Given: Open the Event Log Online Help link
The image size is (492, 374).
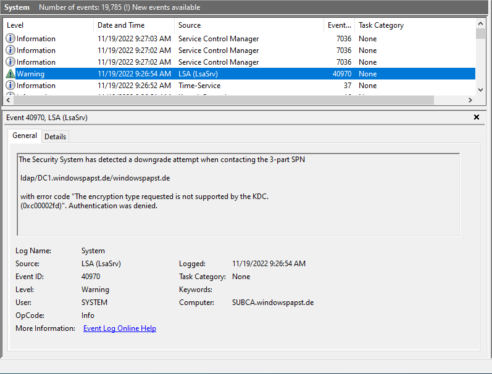Looking at the screenshot, I should (119, 328).
